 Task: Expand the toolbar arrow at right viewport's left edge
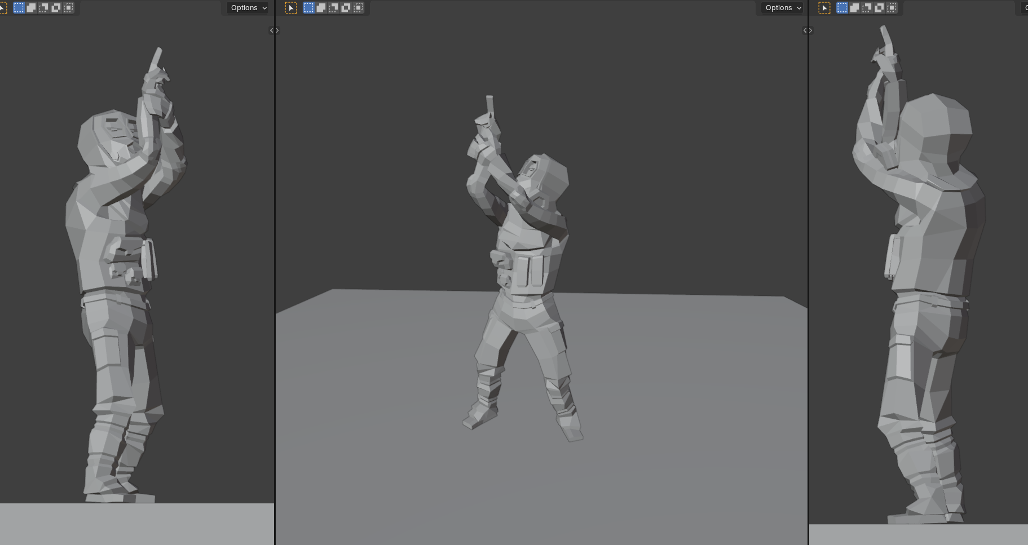(x=810, y=30)
